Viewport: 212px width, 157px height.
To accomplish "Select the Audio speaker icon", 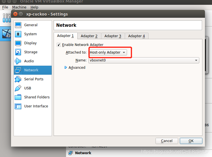I will click(18, 61).
